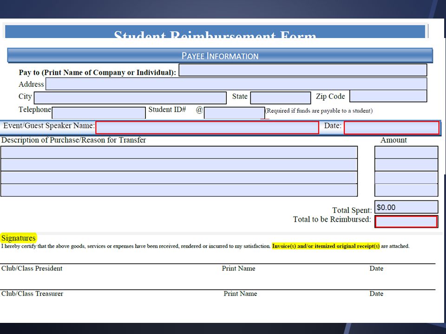Select the Address input field
This screenshot has width=446, height=334.
point(236,84)
